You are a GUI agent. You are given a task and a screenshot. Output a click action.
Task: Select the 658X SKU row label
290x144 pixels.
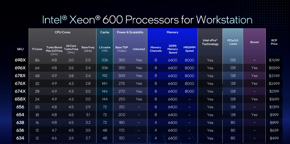(x=20, y=99)
